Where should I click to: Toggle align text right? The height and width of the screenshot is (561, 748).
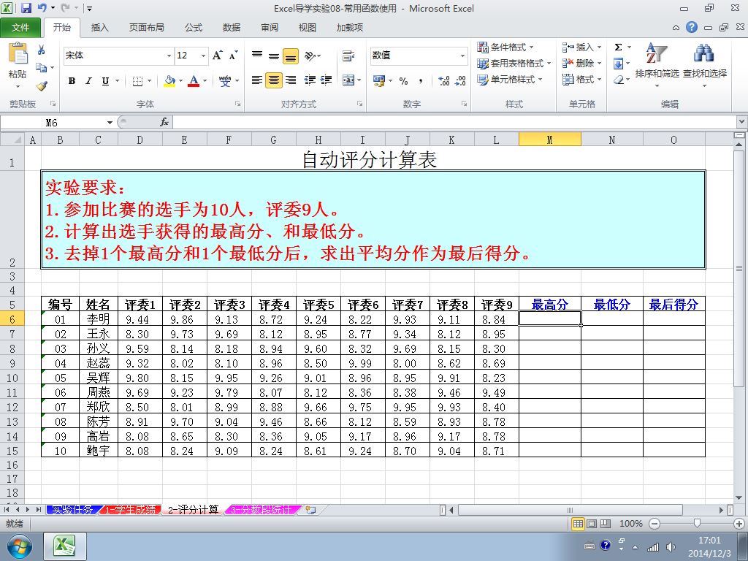[291, 80]
